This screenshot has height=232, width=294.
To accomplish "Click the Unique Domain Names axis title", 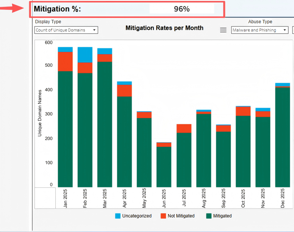I will (40, 113).
